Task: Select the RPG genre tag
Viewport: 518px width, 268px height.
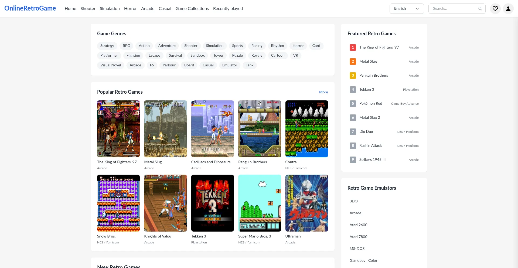Action: click(127, 46)
